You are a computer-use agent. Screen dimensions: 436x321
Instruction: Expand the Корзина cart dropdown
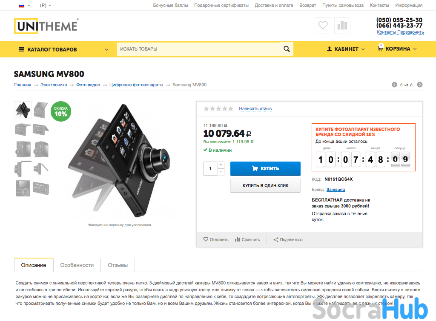coord(397,48)
